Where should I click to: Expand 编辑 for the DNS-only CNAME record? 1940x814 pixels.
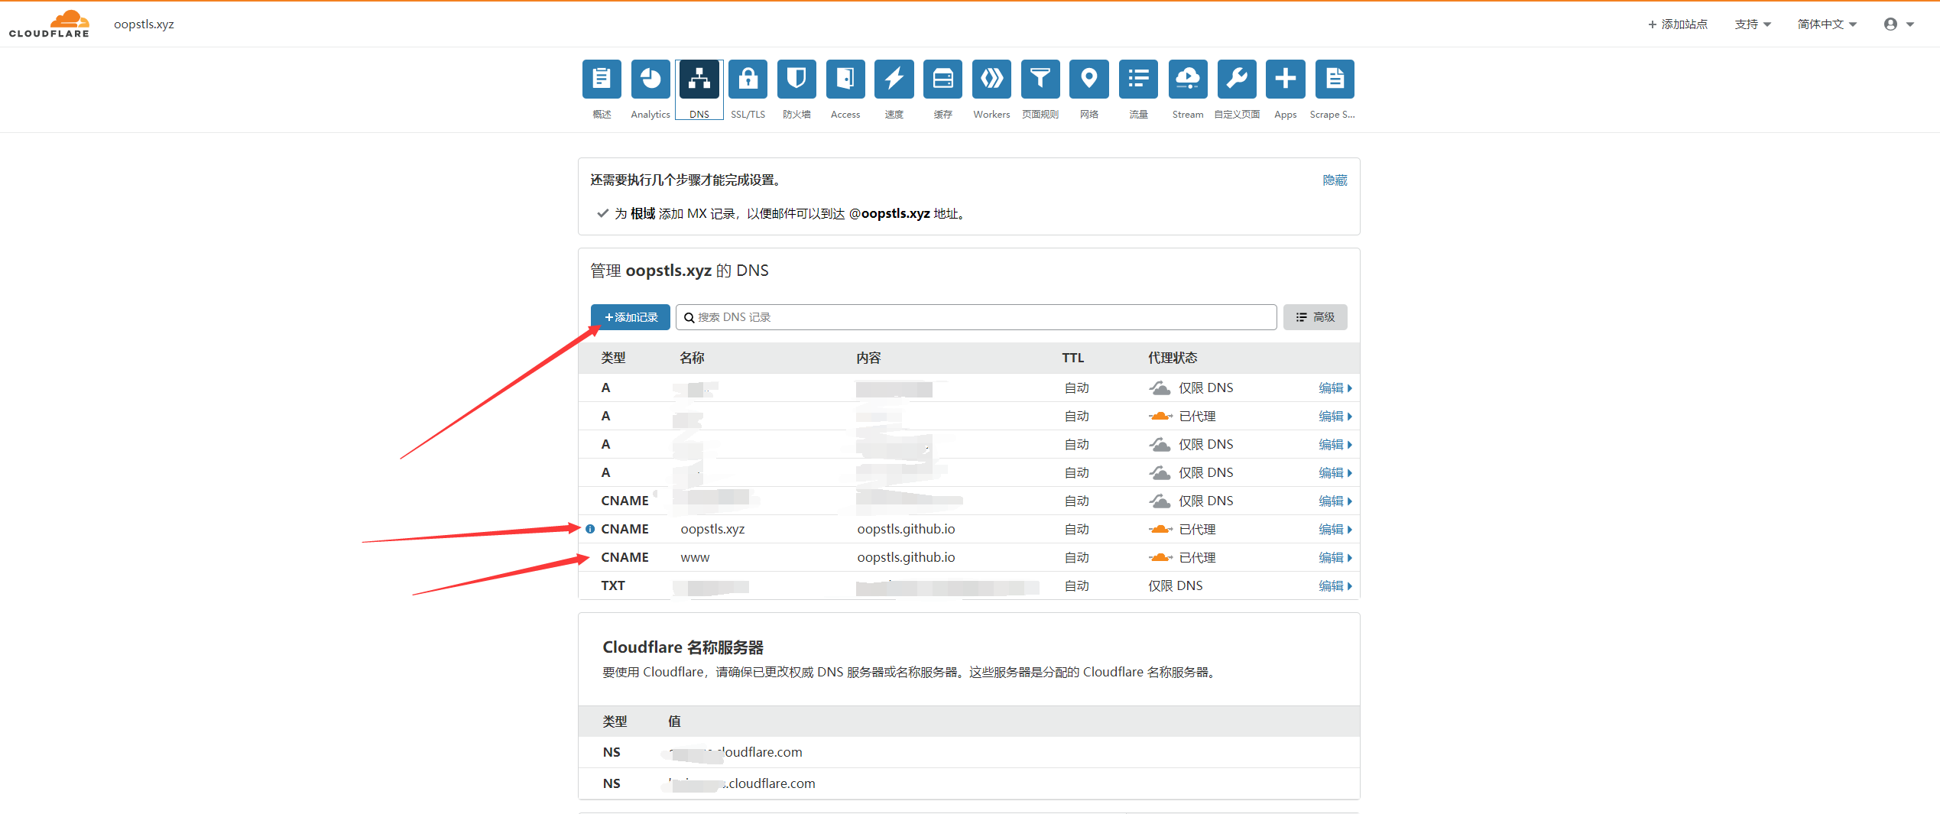click(1335, 501)
